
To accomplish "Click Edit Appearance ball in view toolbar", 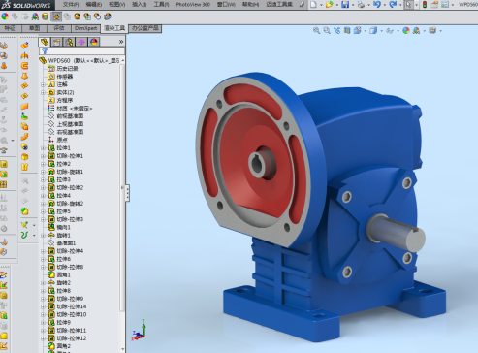I will (406, 30).
